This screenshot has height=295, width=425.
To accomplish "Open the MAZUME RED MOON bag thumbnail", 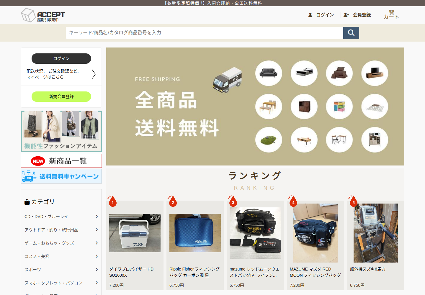I will [x=316, y=233].
